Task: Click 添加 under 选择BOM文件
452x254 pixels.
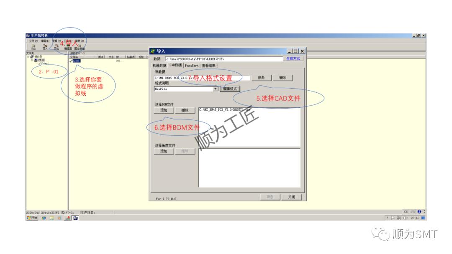Action: pyautogui.click(x=164, y=110)
